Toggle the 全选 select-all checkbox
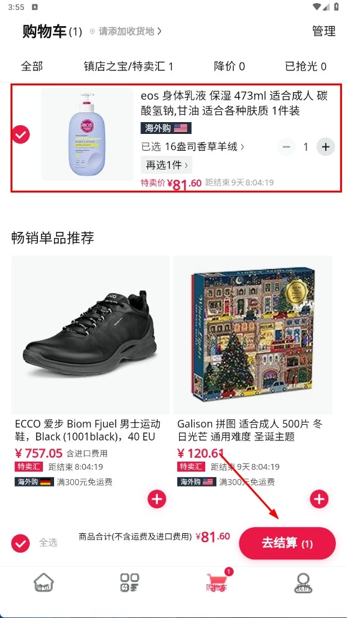Viewport: 347px width, 618px height. (x=21, y=543)
